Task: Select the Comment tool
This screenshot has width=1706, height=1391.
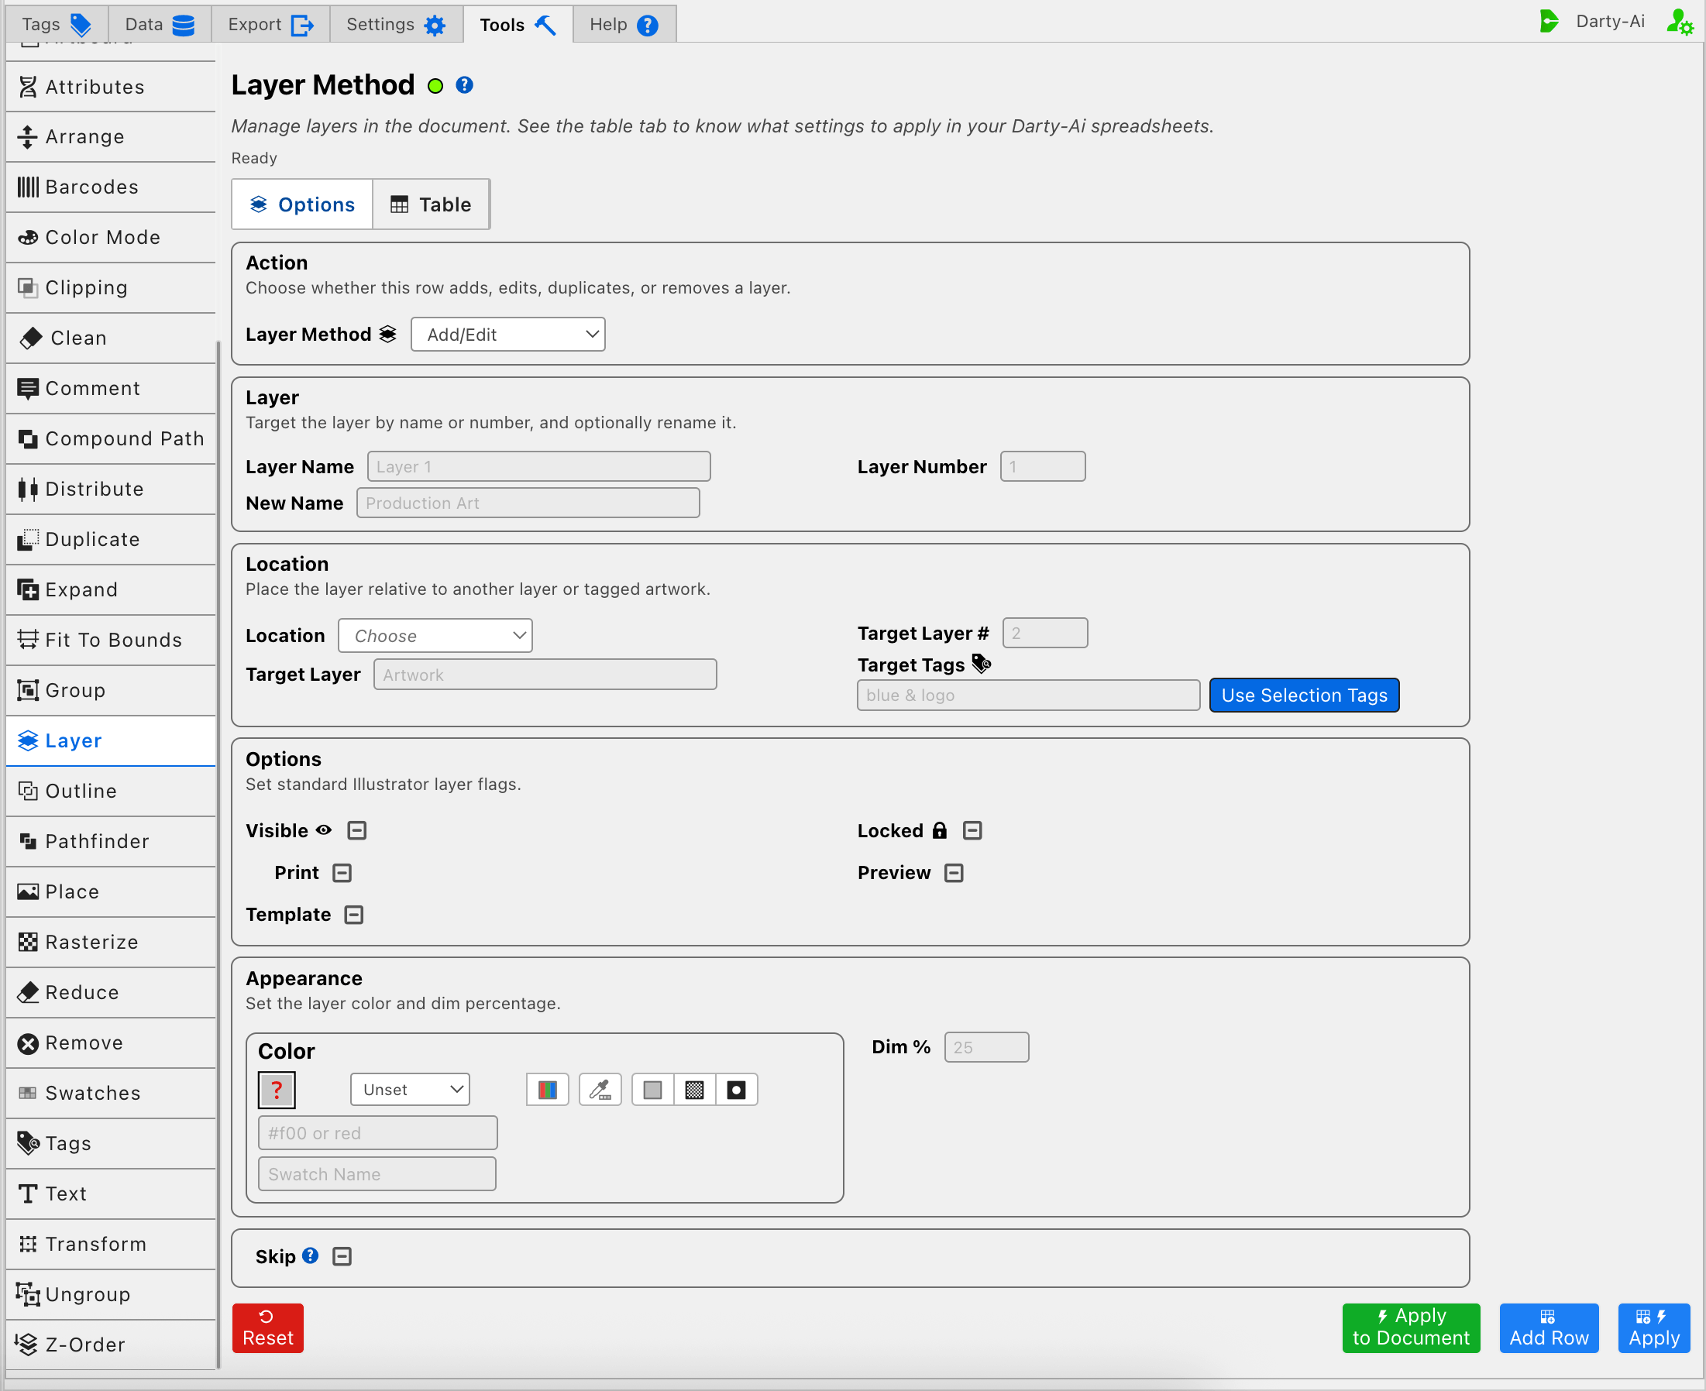Action: 111,389
